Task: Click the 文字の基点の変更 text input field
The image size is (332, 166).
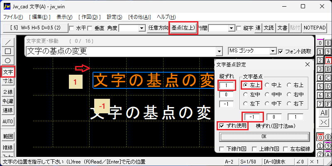Action: [121, 51]
